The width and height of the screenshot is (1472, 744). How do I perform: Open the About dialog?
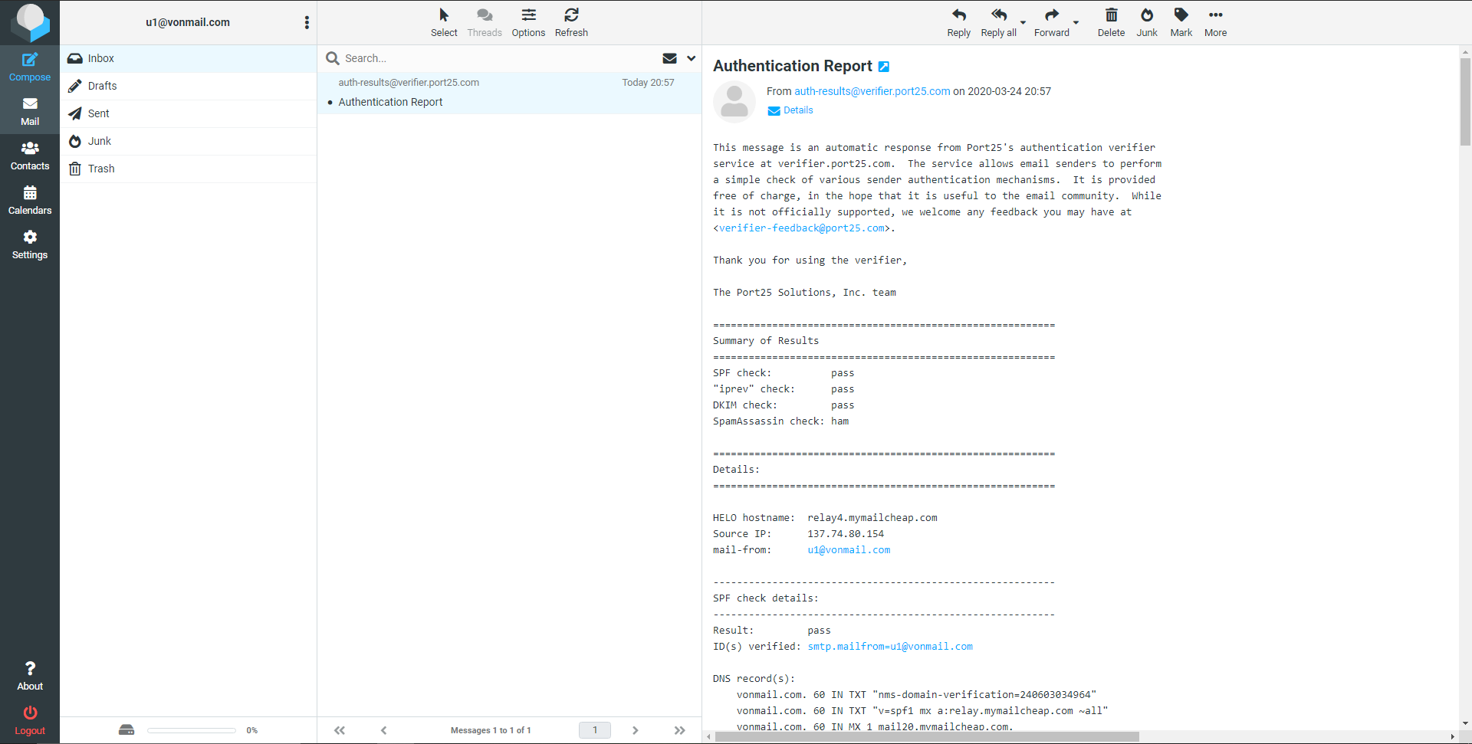(x=30, y=676)
